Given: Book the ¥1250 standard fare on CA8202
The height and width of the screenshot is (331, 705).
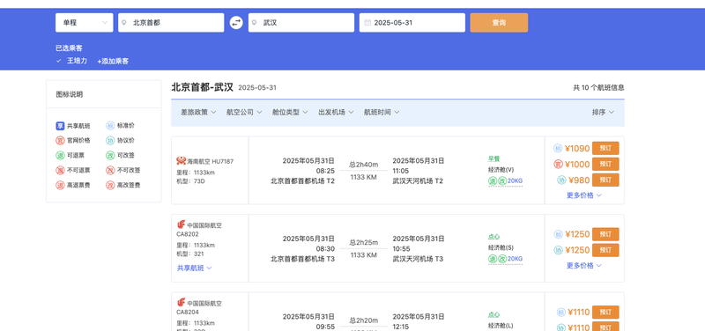Looking at the screenshot, I should click(605, 234).
